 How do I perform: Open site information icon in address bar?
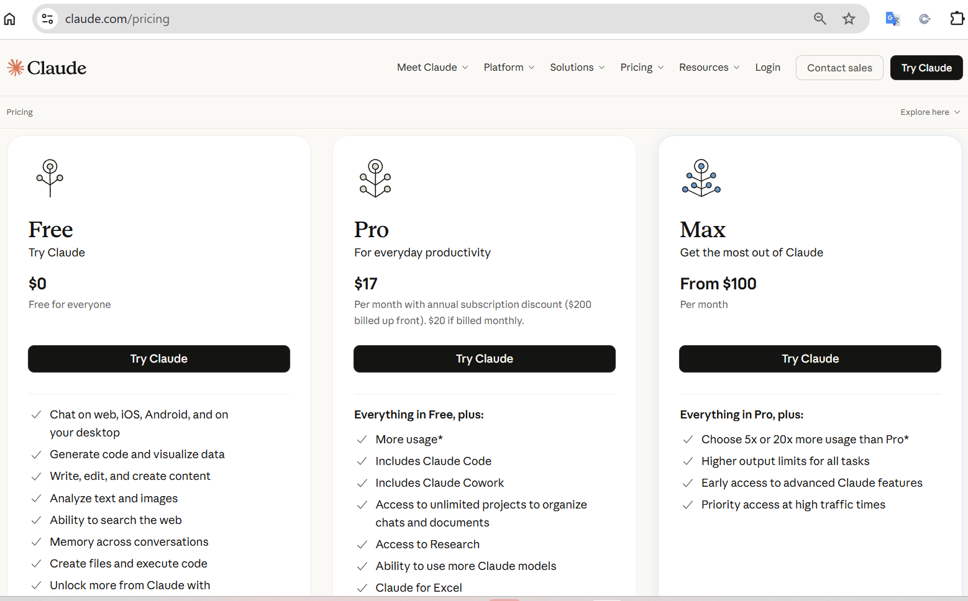[48, 19]
